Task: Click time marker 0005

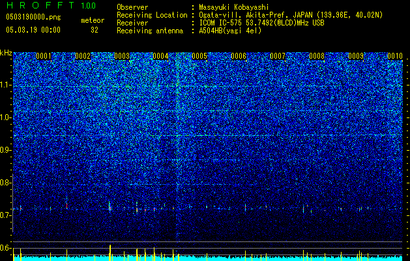Action: tap(199, 56)
